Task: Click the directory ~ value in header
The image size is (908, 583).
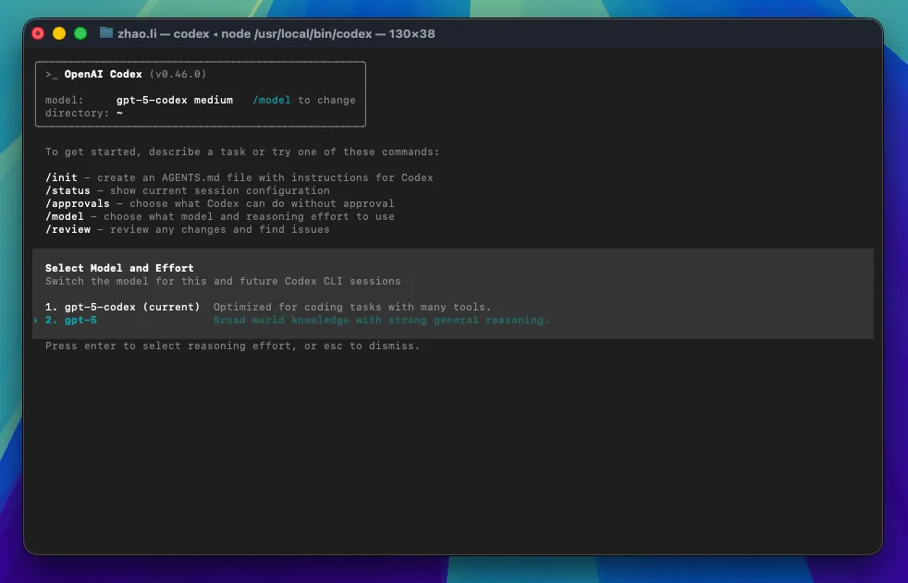Action: [119, 113]
